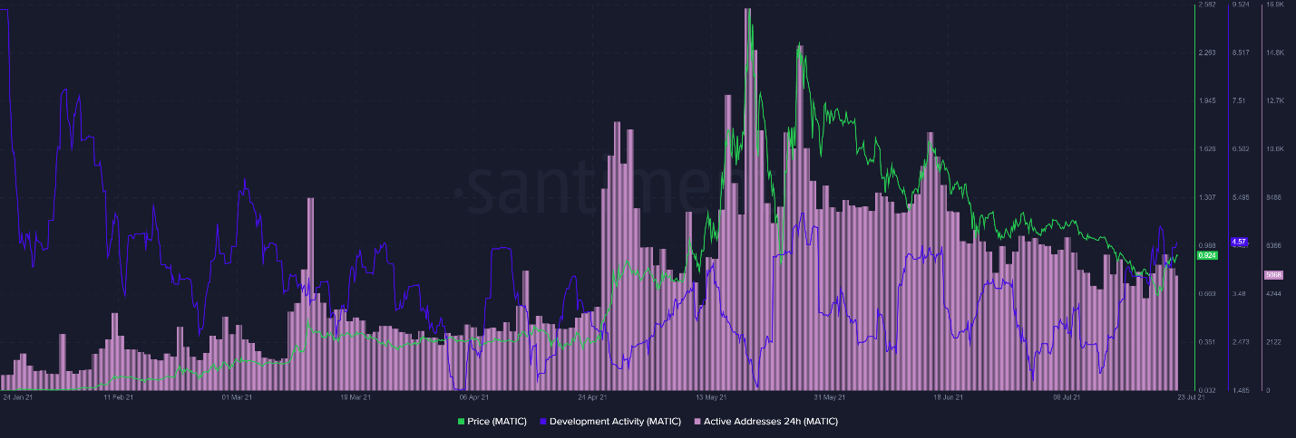Select the 06 Jul 21 date label
The image size is (1296, 438).
click(x=1067, y=396)
